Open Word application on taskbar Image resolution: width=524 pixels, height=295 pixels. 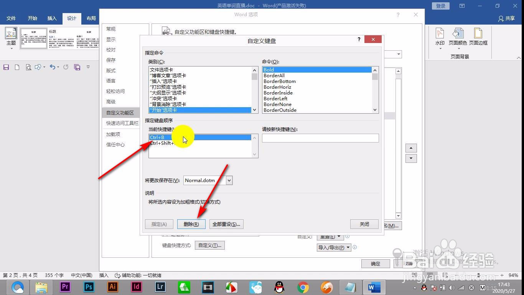coord(374,287)
